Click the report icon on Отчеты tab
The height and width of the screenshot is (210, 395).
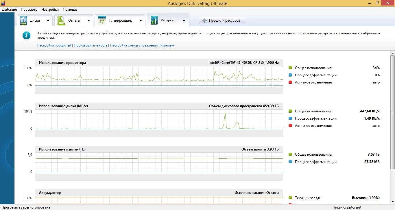[61, 21]
